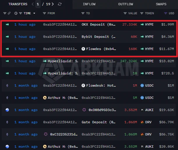The image size is (178, 150).
Task: Click the 0xD08d95D3c3 address identicon
Action: point(84,110)
